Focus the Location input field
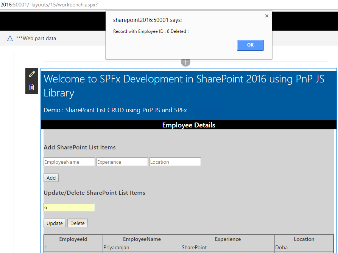The image size is (338, 253). click(x=175, y=162)
